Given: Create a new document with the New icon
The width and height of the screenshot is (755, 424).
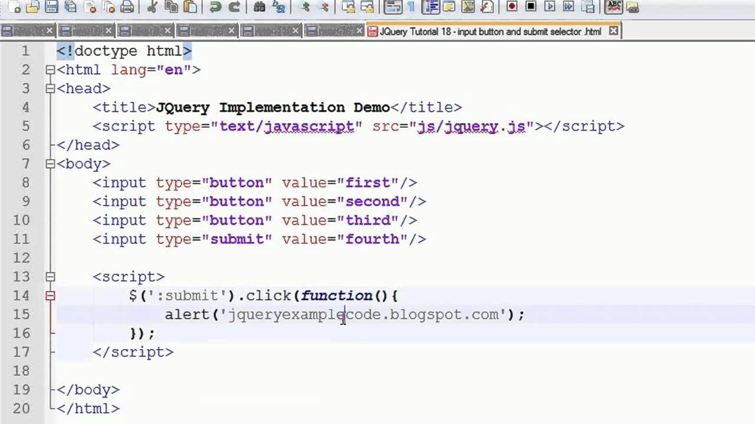Looking at the screenshot, I should [x=14, y=6].
